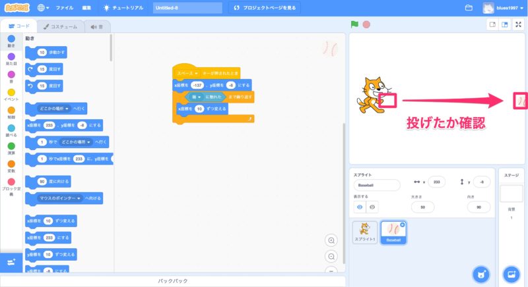This screenshot has height=287, width=528.
Task: Enter full screen stage mode
Action: 518,24
